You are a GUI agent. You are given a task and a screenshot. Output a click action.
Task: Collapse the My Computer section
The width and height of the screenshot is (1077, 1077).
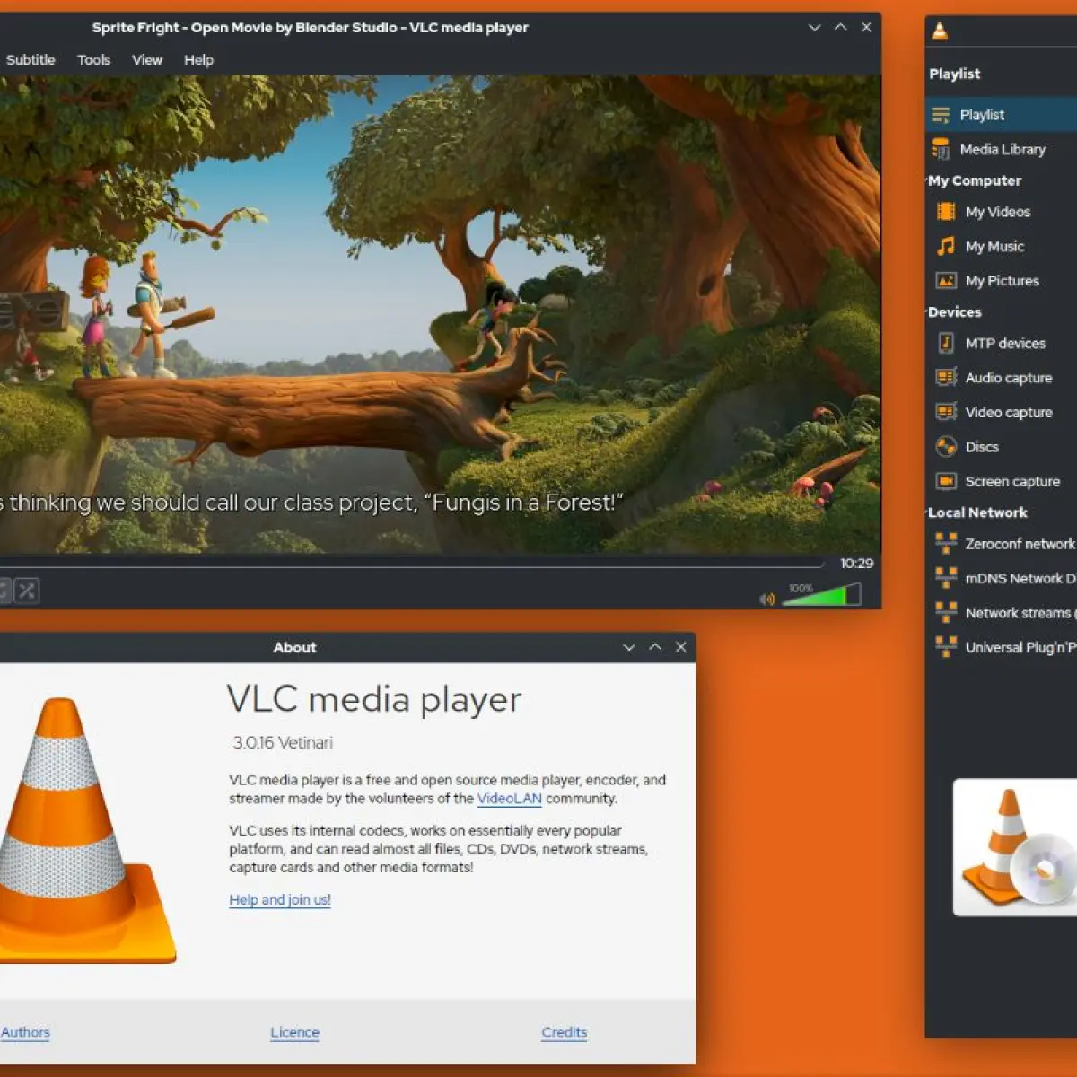[x=975, y=180]
